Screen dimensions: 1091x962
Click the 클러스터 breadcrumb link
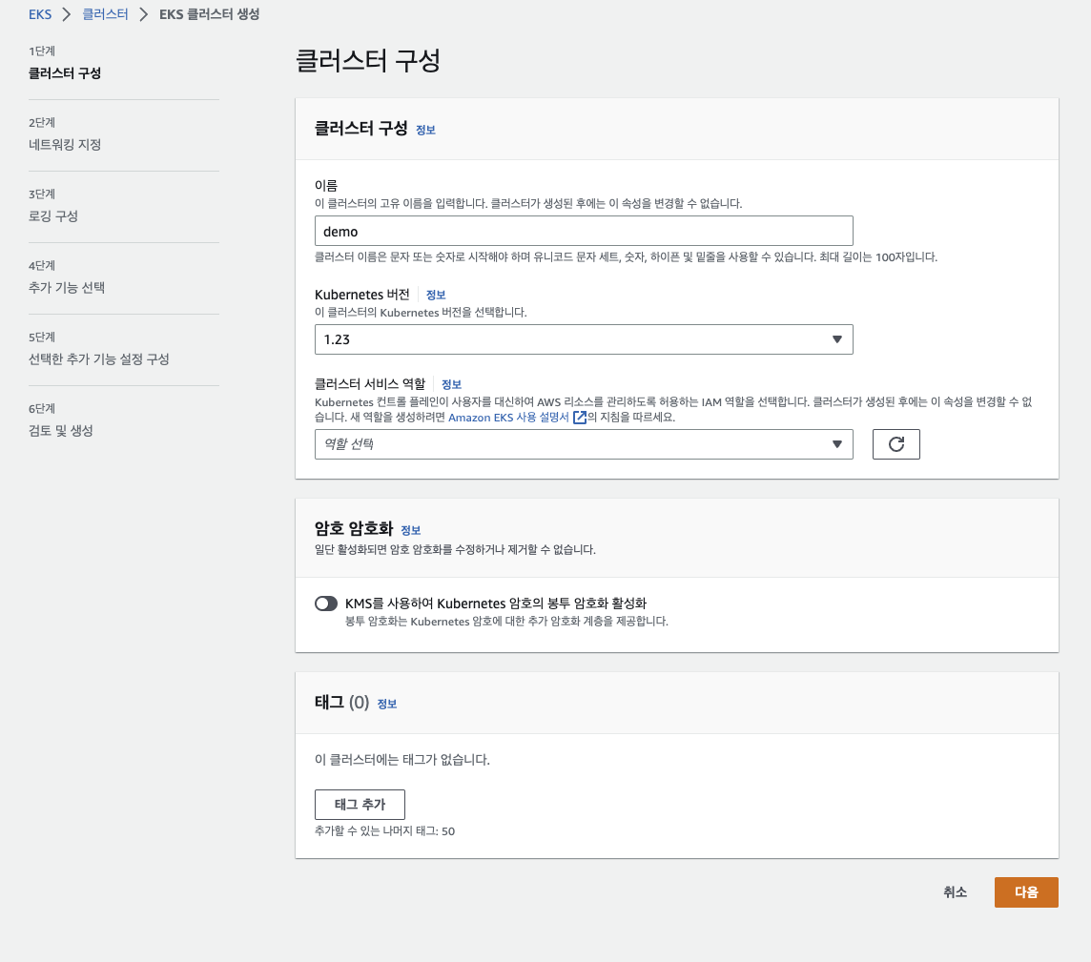point(105,14)
